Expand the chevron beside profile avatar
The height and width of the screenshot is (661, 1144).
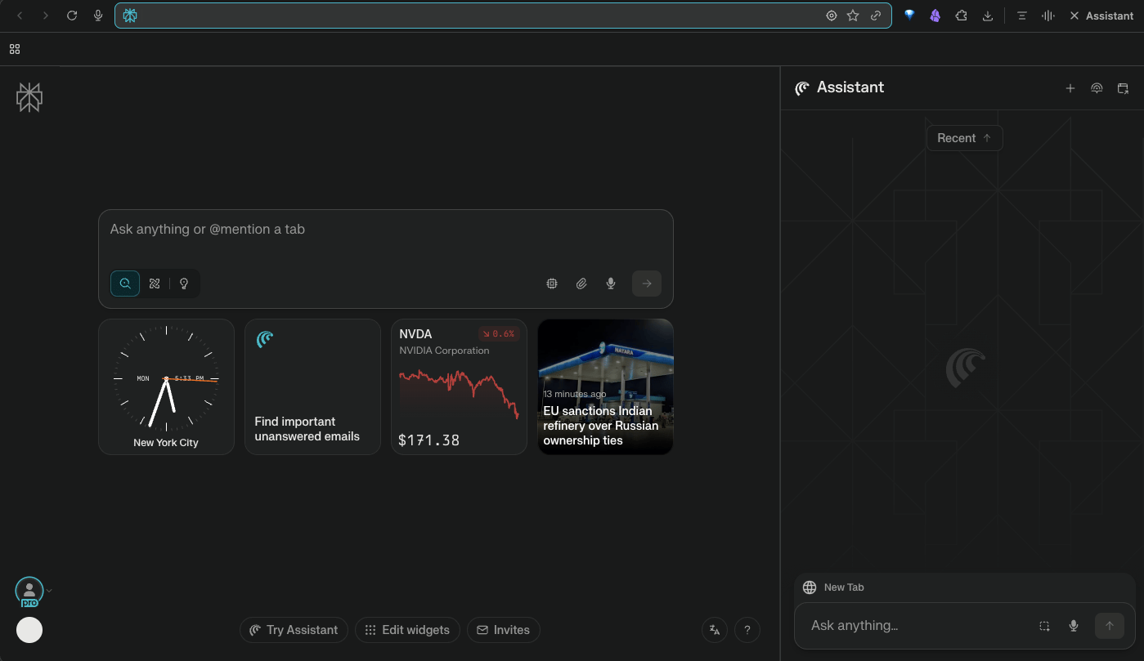point(49,590)
